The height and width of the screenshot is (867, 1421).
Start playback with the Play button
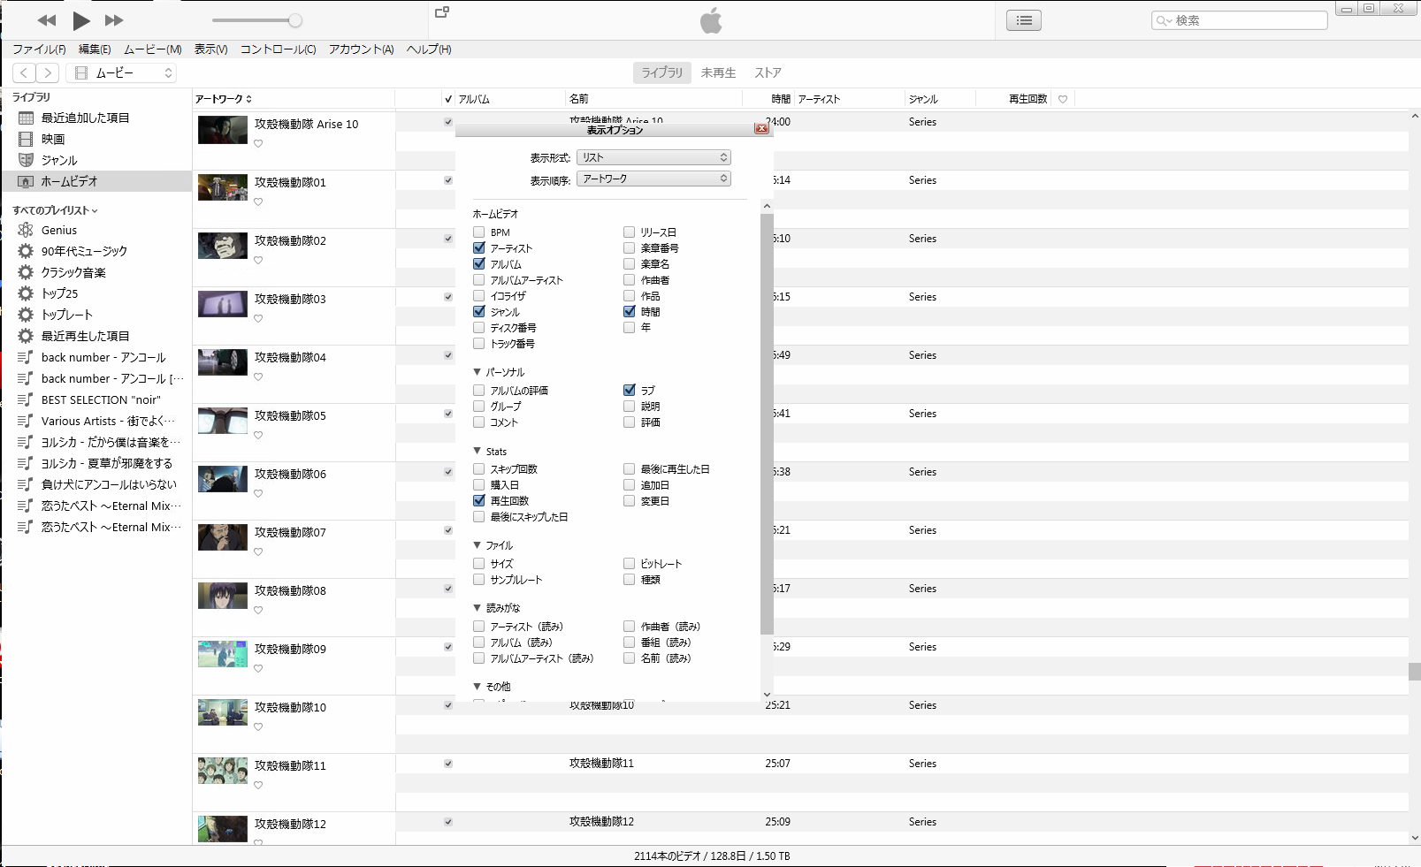(80, 20)
